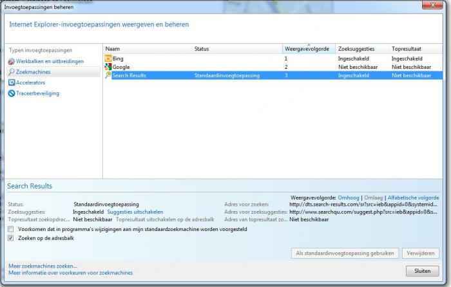Click the search address URL dts.search-results.com

point(363,204)
